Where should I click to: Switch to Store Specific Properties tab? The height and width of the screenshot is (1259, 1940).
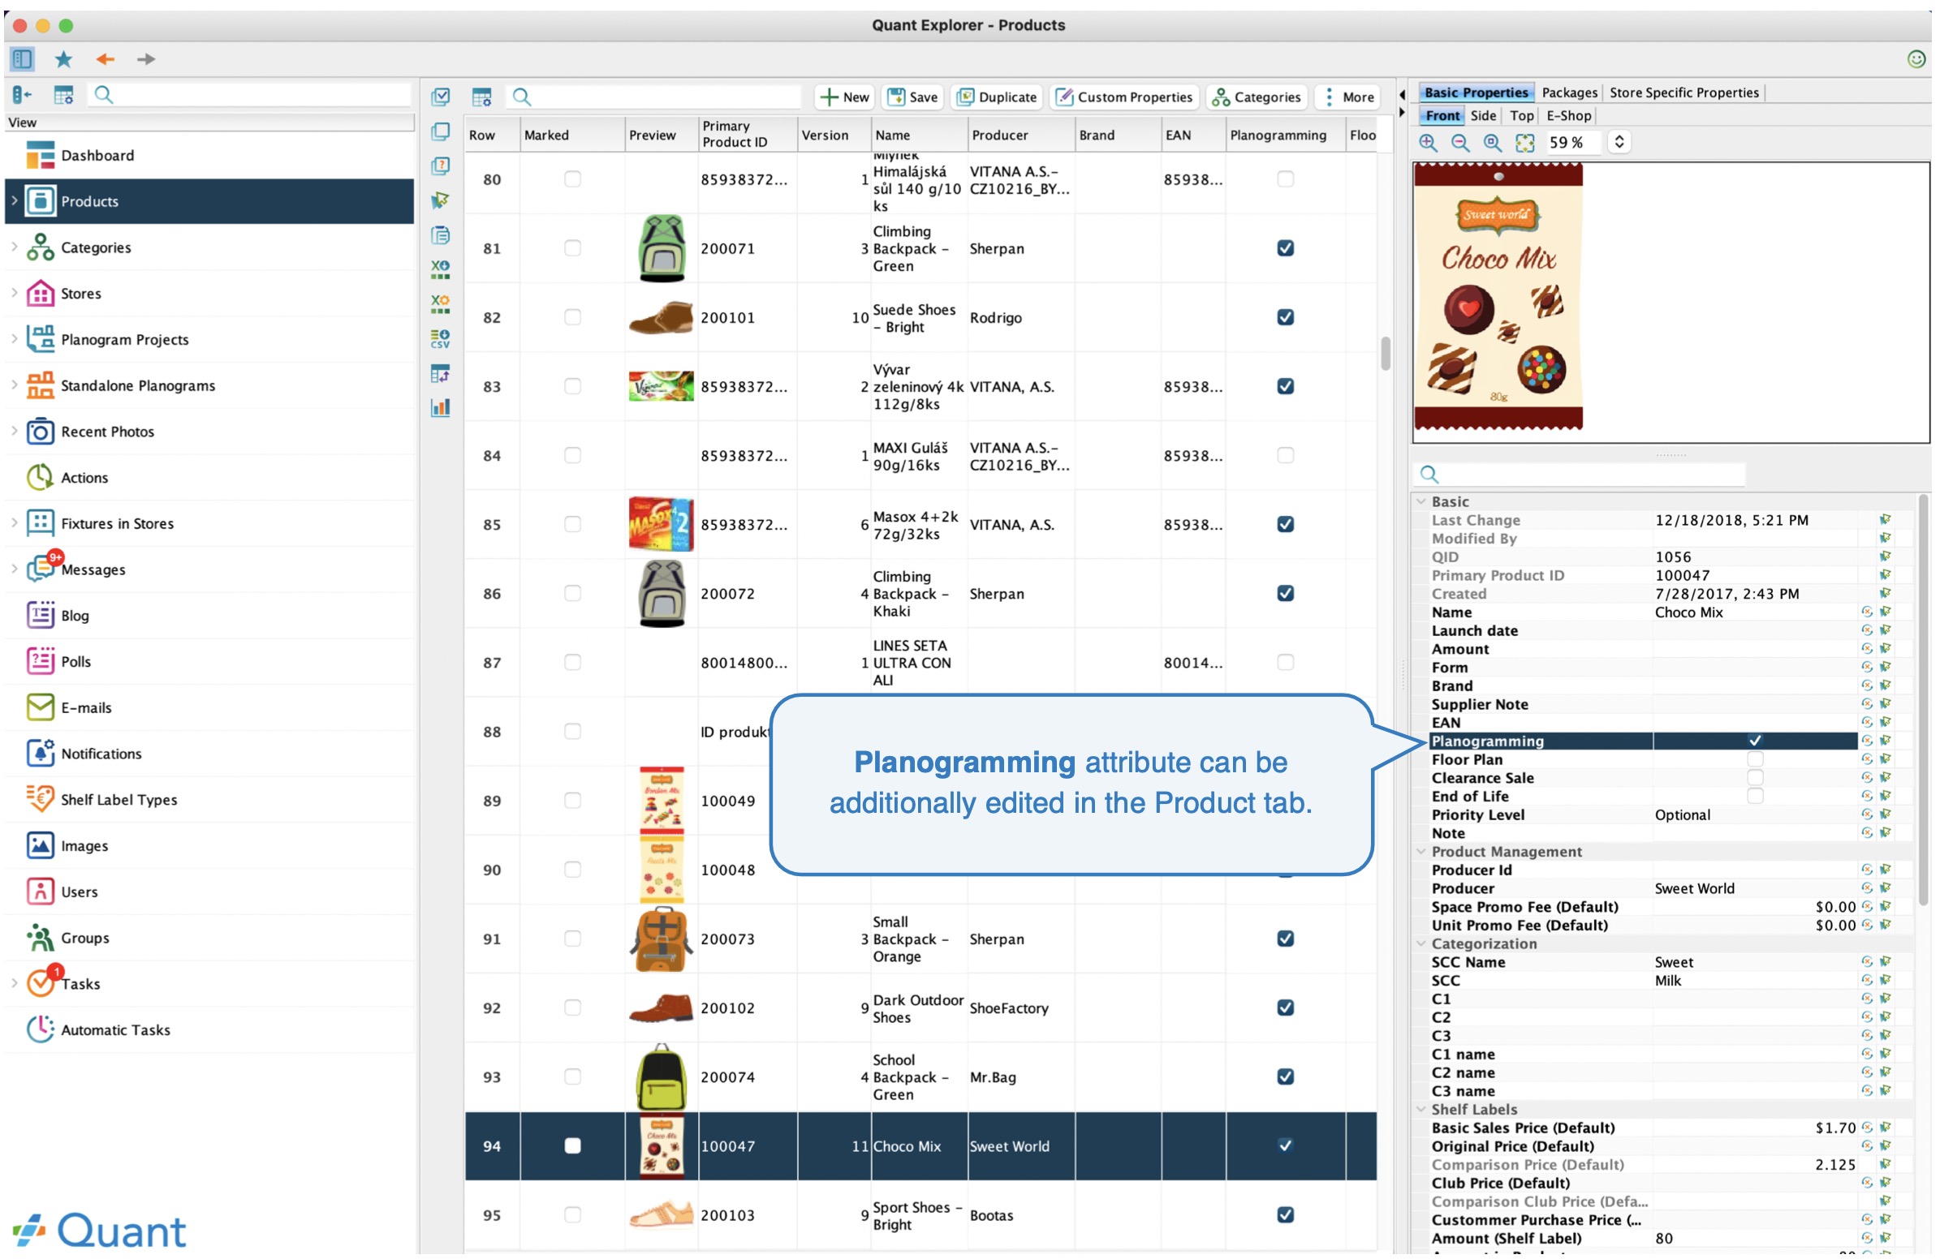coord(1684,92)
